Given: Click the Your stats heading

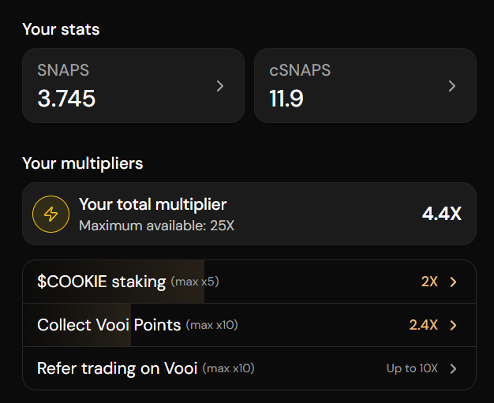Looking at the screenshot, I should [61, 29].
